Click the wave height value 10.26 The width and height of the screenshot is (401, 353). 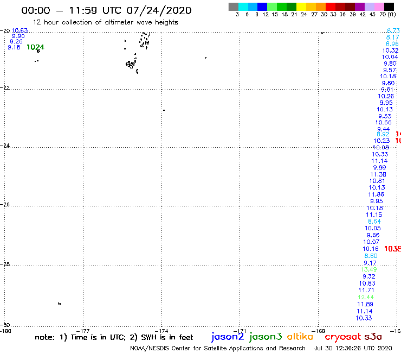(386, 96)
